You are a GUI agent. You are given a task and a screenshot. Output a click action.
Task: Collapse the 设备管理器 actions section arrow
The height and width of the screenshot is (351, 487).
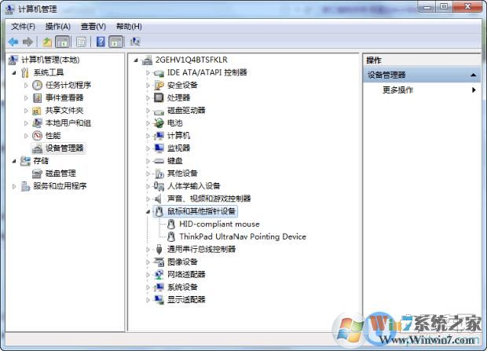point(473,75)
